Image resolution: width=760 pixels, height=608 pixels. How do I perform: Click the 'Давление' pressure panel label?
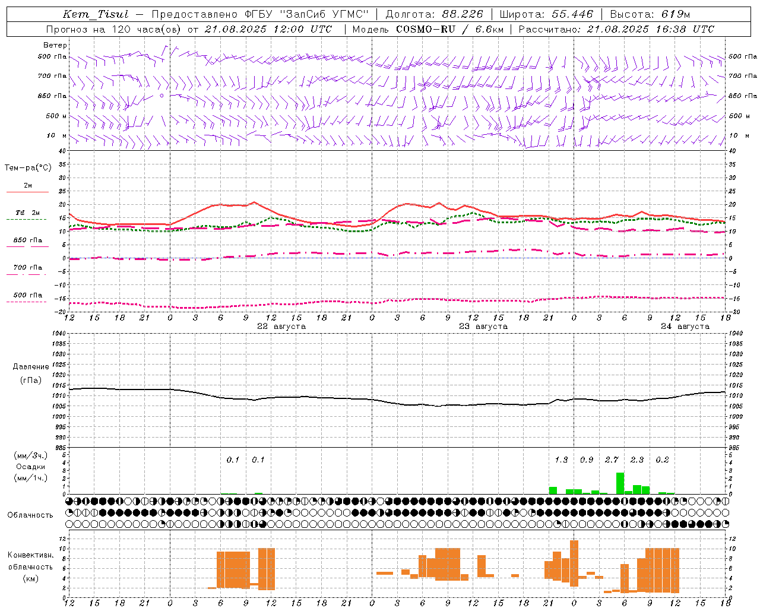point(31,366)
